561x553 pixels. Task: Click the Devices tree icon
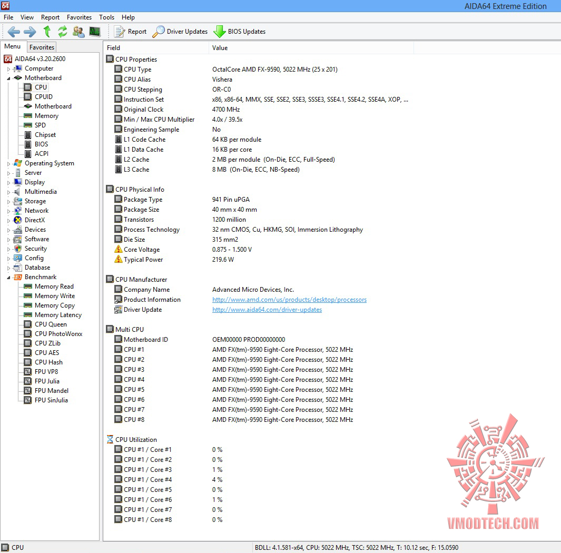click(x=18, y=230)
